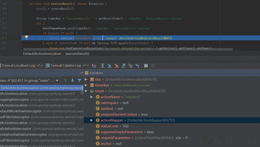The height and width of the screenshot is (147, 260).
Task: Click the red Force Step Into icon
Action: pos(116,66)
